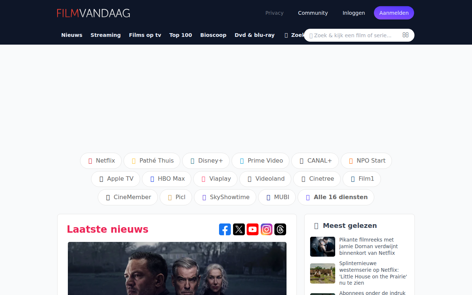Read 'Pikante filmreeks met Jamie Dornan' article
Viewport: 472px width, 295px height.
click(369, 246)
